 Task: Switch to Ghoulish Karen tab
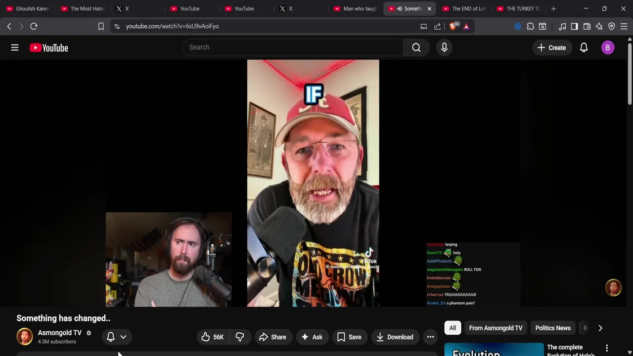(28, 8)
